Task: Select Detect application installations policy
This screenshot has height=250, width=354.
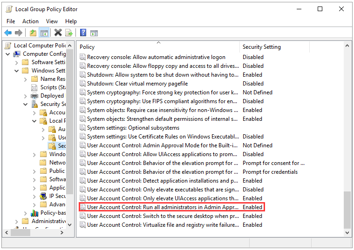Action: click(171, 181)
